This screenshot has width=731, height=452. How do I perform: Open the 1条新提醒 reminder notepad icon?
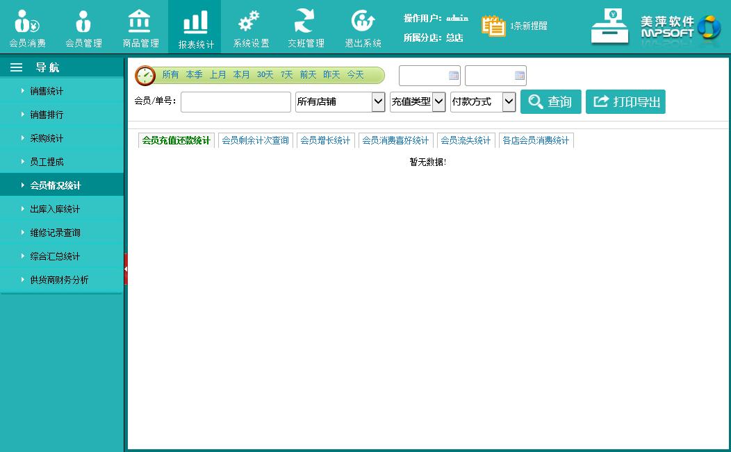click(494, 26)
